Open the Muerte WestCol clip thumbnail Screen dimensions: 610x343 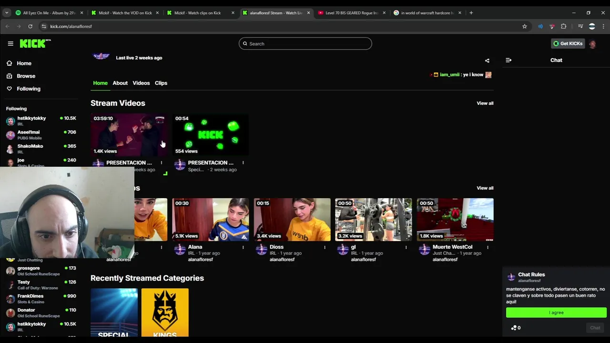(455, 220)
